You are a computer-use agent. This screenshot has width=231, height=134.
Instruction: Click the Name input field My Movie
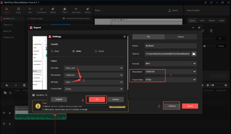[171, 46]
